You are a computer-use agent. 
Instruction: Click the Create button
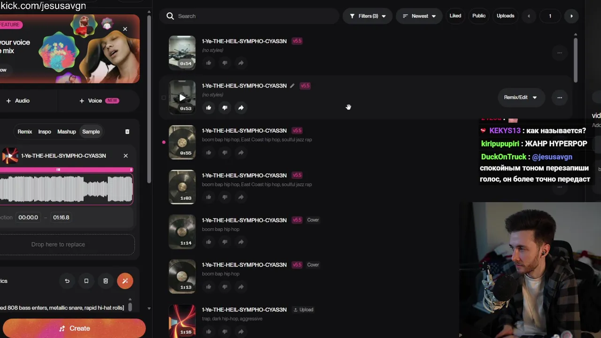tap(74, 328)
